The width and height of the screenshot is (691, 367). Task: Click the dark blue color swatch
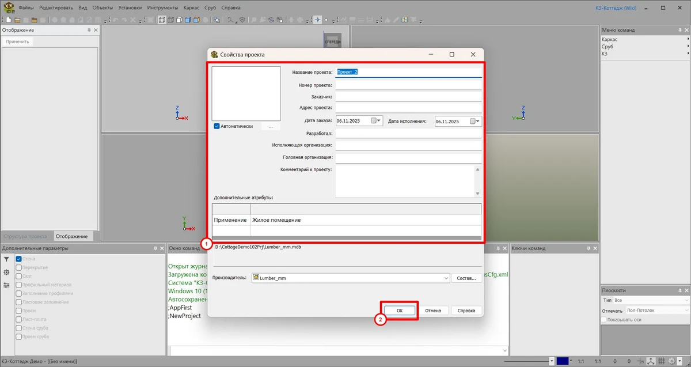click(x=562, y=361)
